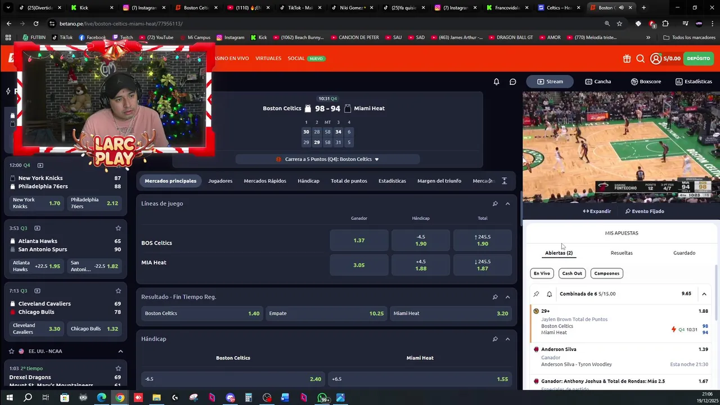Click the stream icon for Hawks-Spurs game

point(37,228)
